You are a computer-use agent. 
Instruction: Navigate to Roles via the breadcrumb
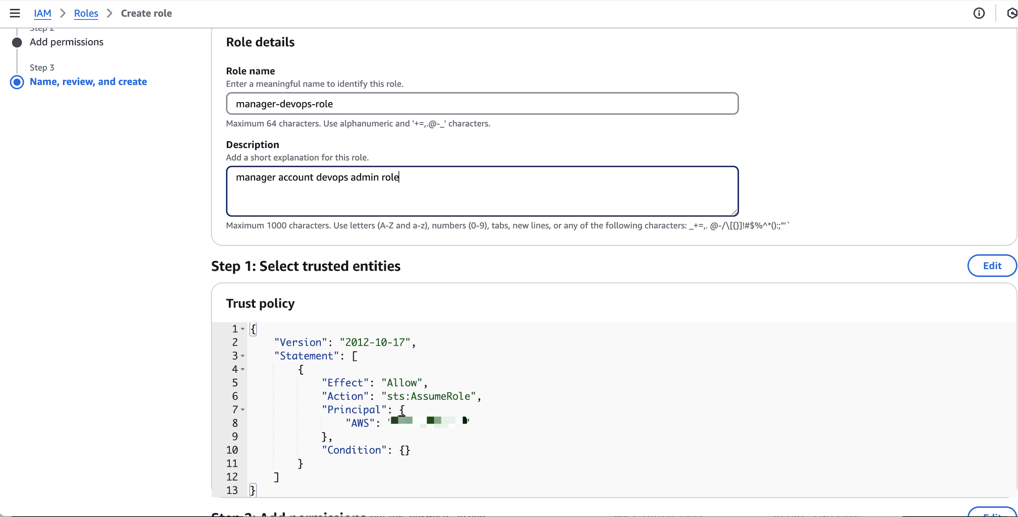[86, 13]
